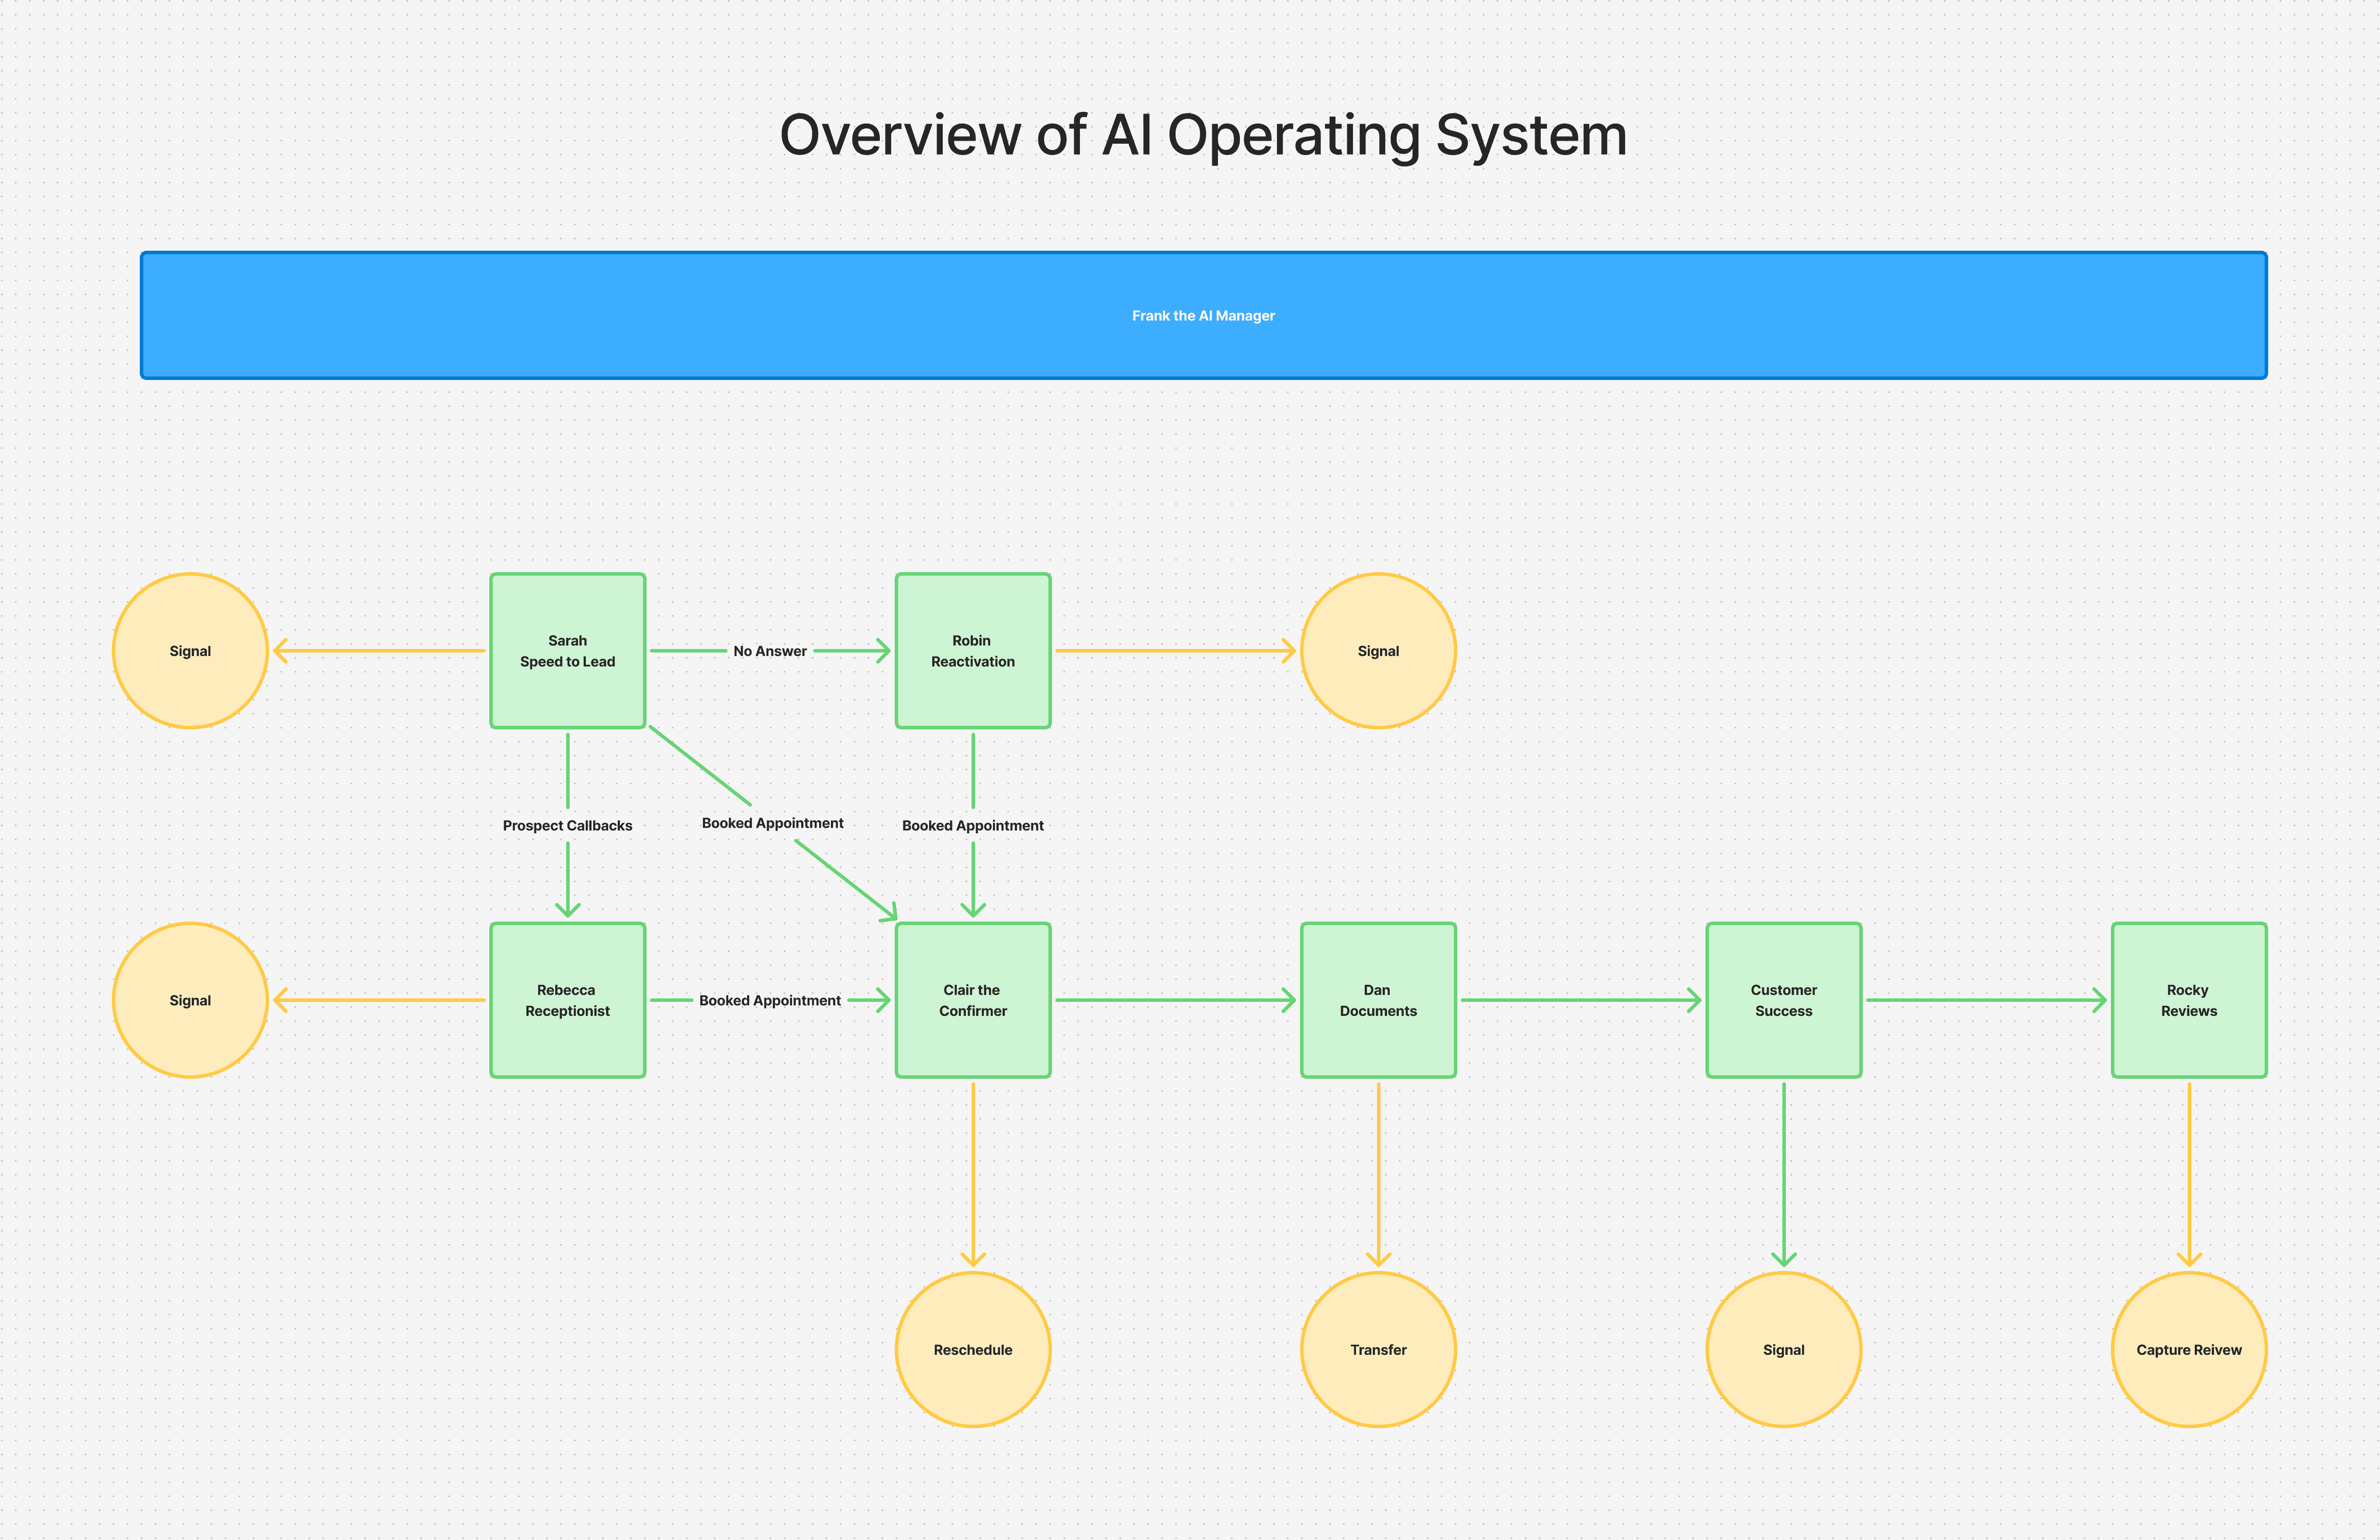The image size is (2380, 1540).
Task: Click the Overview of AI Operating System title
Action: pyautogui.click(x=1203, y=135)
